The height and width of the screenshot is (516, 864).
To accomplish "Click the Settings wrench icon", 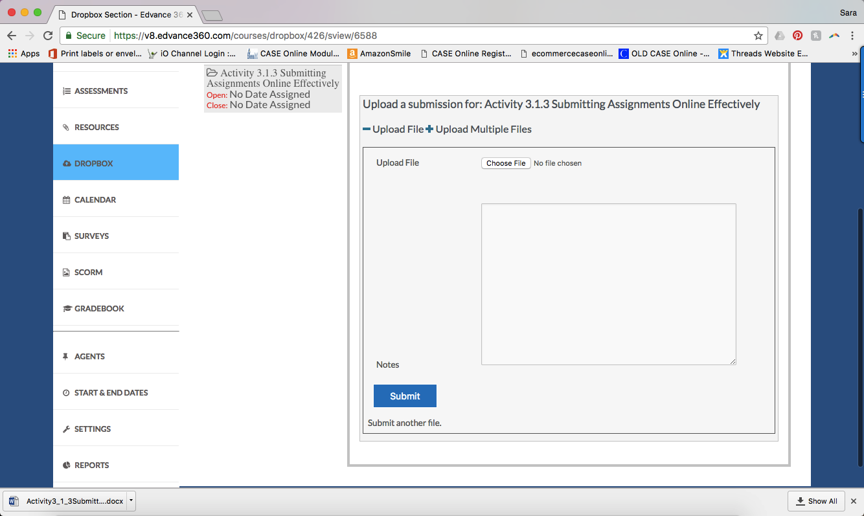I will click(x=66, y=429).
